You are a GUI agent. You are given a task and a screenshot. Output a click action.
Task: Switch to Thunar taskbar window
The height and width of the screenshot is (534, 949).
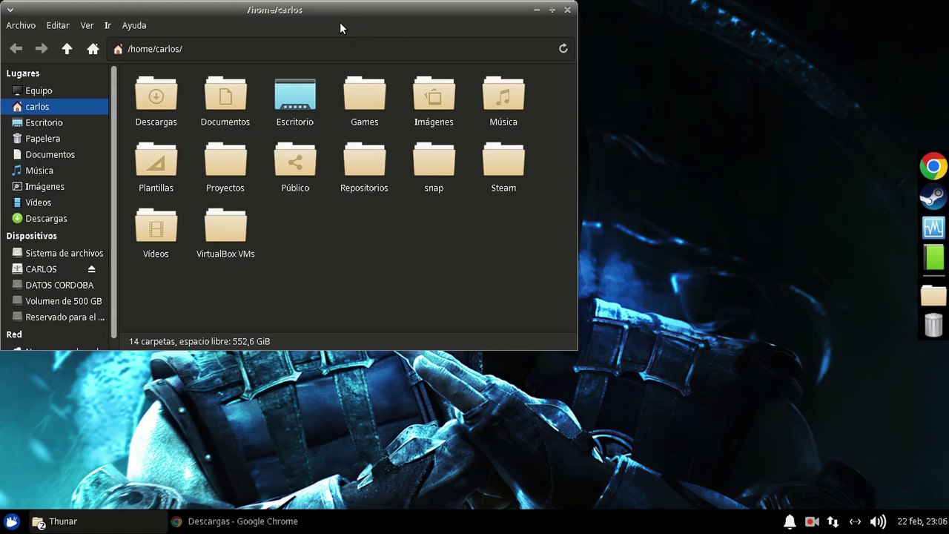tap(98, 521)
